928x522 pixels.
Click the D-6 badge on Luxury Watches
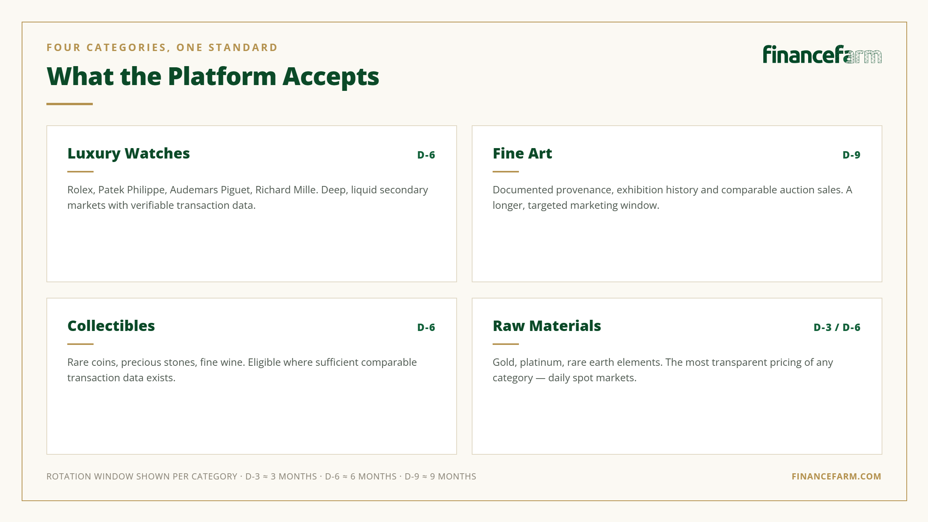(x=426, y=155)
